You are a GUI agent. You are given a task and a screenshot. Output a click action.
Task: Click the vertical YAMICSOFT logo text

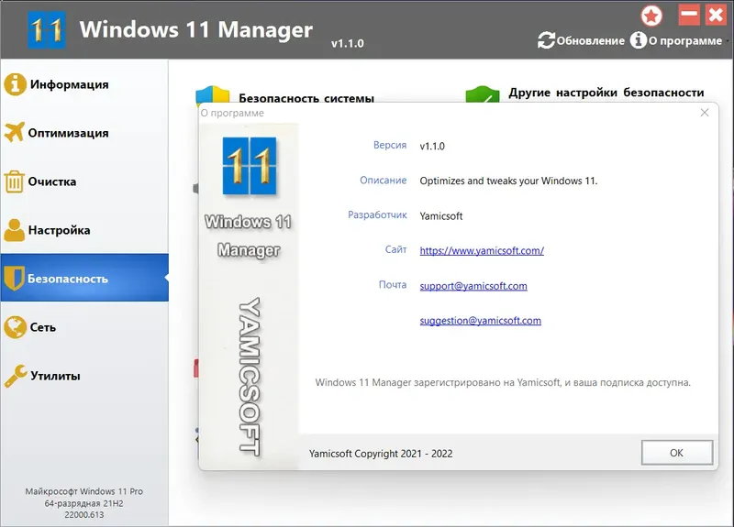tap(250, 377)
